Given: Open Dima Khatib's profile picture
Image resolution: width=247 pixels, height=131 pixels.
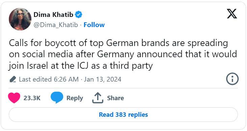Looking at the screenshot, I should (20, 19).
